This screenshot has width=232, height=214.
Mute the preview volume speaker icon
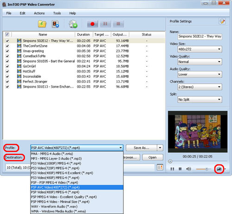(x=188, y=169)
